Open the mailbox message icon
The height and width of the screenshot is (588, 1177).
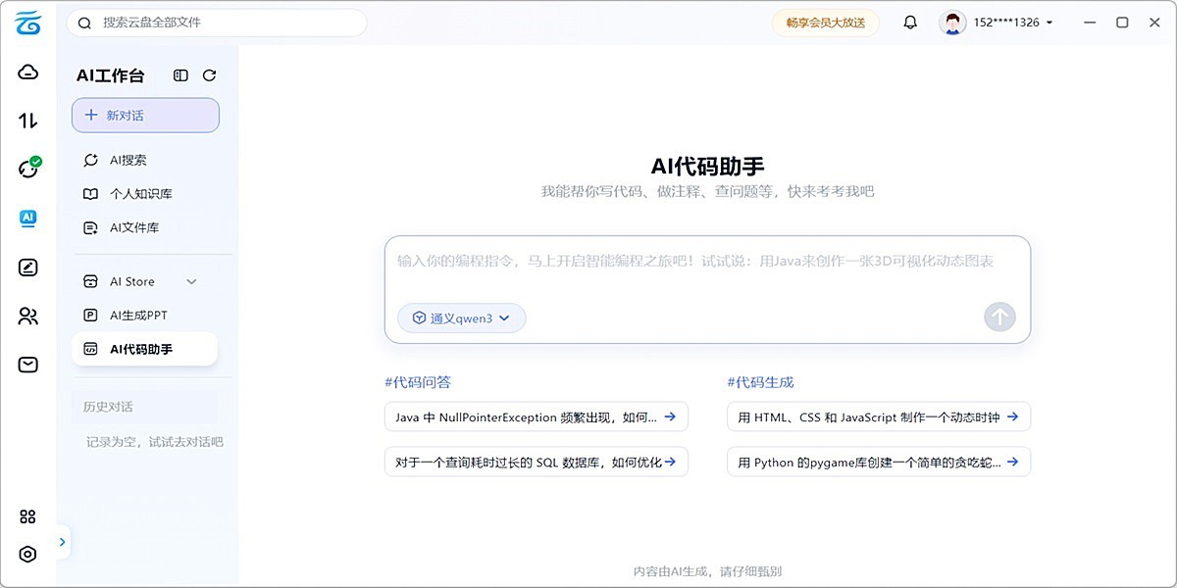point(28,364)
